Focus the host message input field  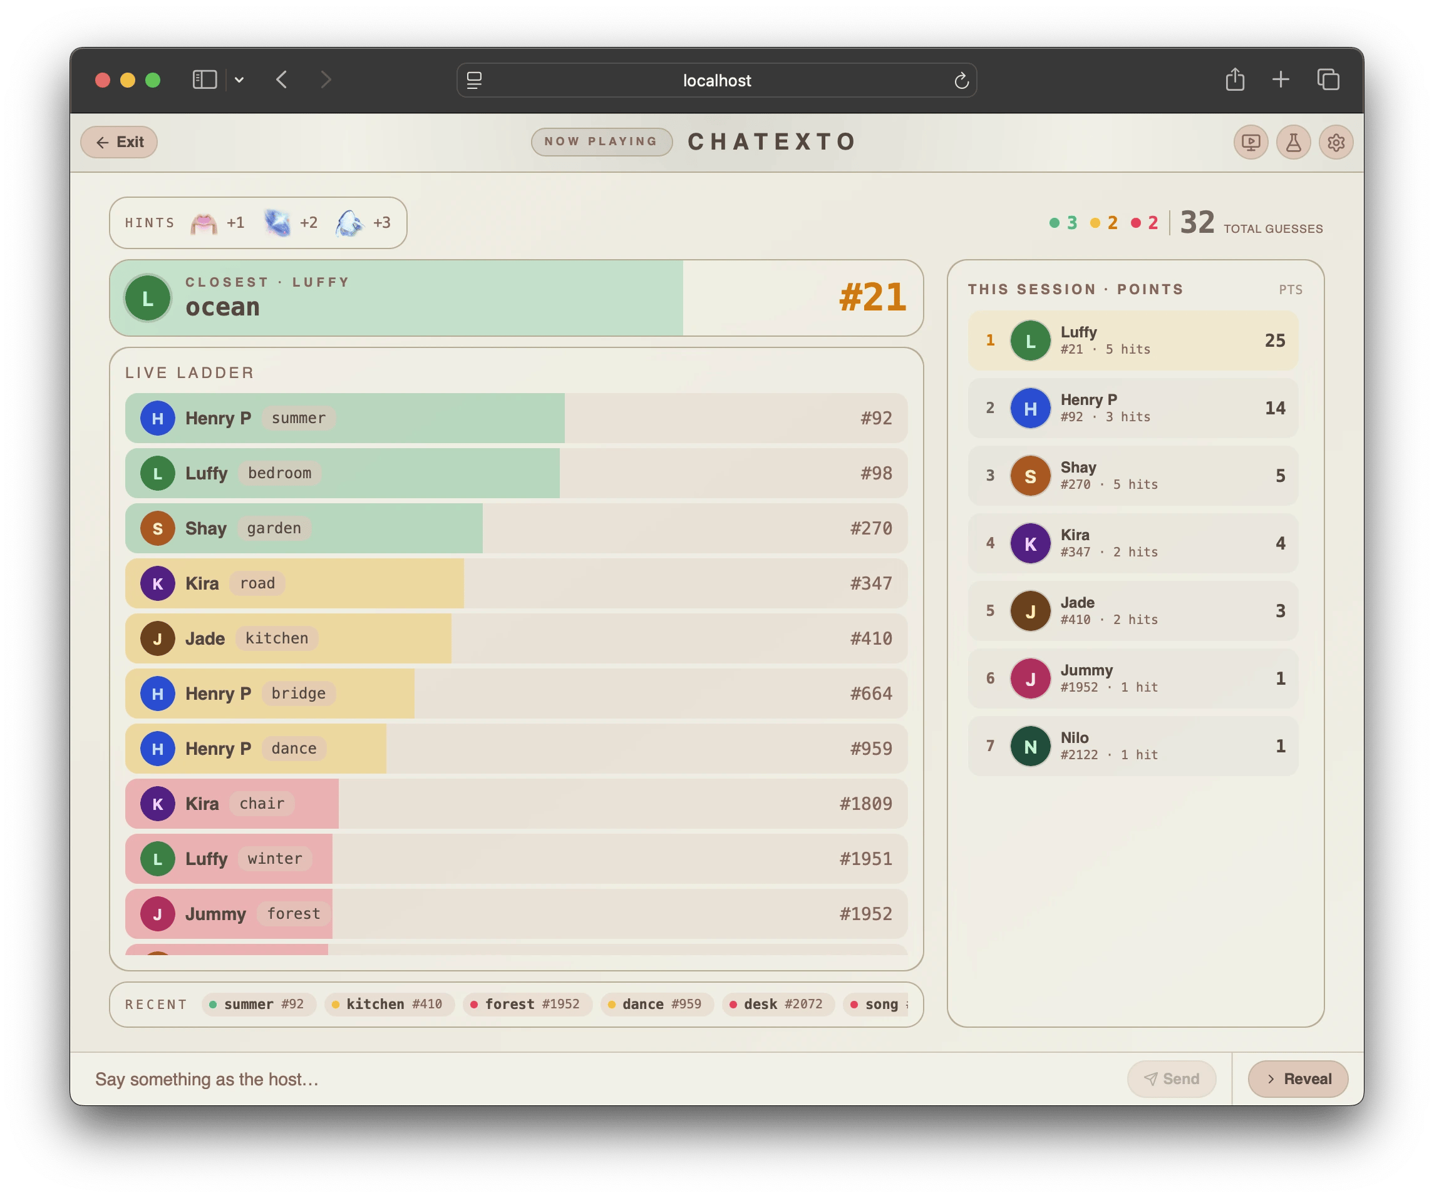click(601, 1078)
